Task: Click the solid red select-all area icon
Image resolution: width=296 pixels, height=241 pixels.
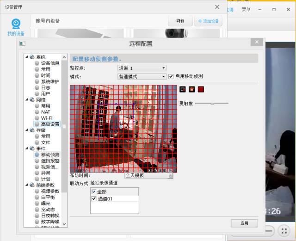Action: click(x=201, y=89)
